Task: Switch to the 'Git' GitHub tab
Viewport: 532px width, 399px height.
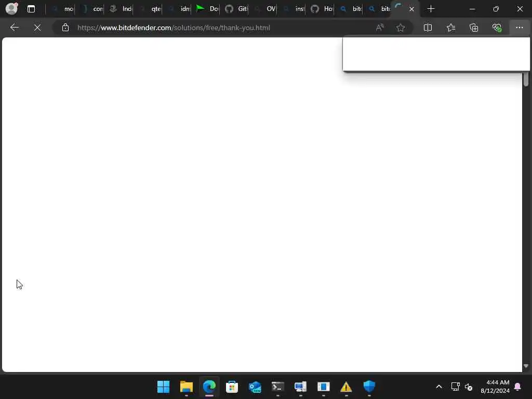Action: [236, 9]
